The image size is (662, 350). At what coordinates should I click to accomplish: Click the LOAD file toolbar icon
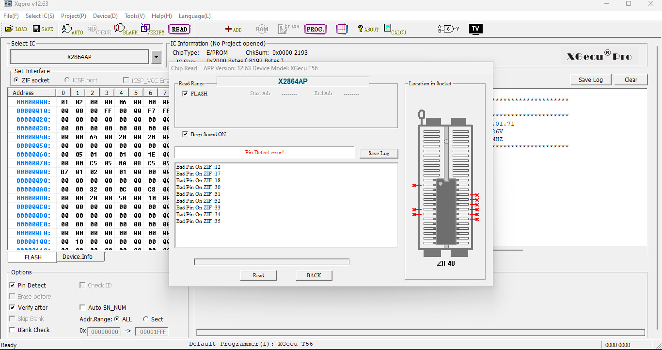click(x=16, y=29)
